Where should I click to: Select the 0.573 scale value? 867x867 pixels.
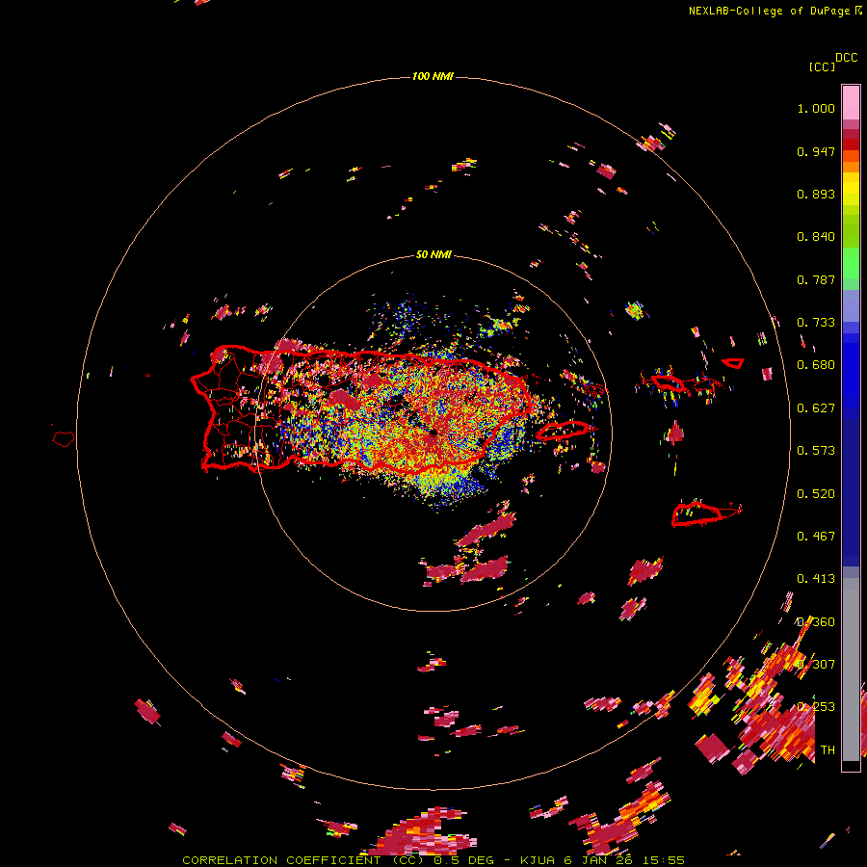coord(816,451)
